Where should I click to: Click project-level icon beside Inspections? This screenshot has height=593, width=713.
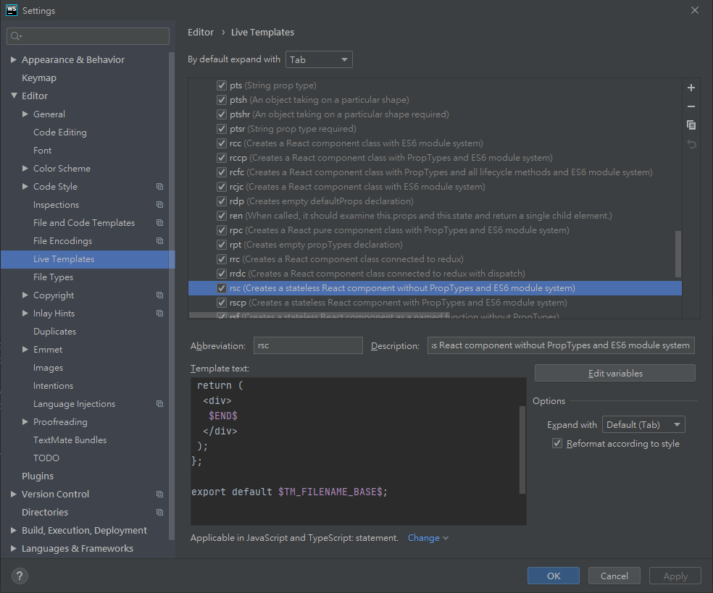pyautogui.click(x=159, y=205)
